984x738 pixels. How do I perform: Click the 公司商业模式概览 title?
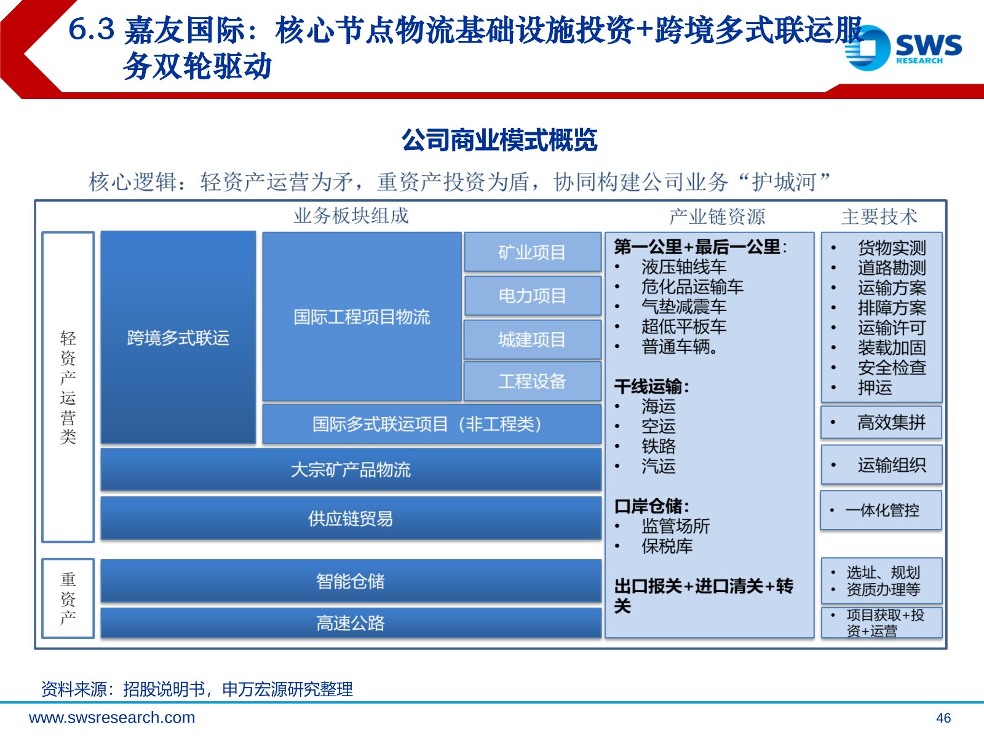pos(499,140)
